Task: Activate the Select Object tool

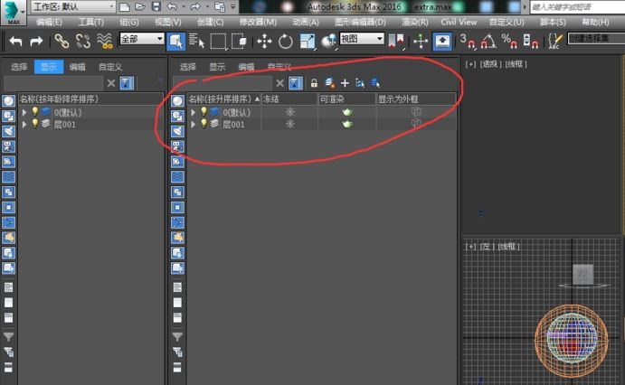Action: [175, 42]
